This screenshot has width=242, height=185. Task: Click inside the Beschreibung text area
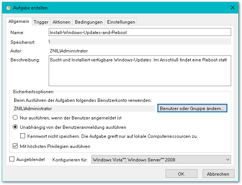coord(140,70)
